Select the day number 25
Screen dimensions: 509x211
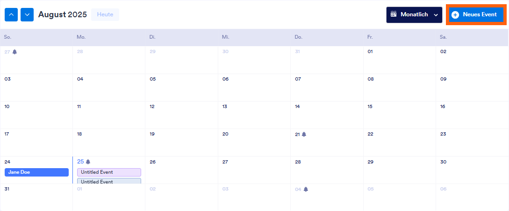[80, 162]
